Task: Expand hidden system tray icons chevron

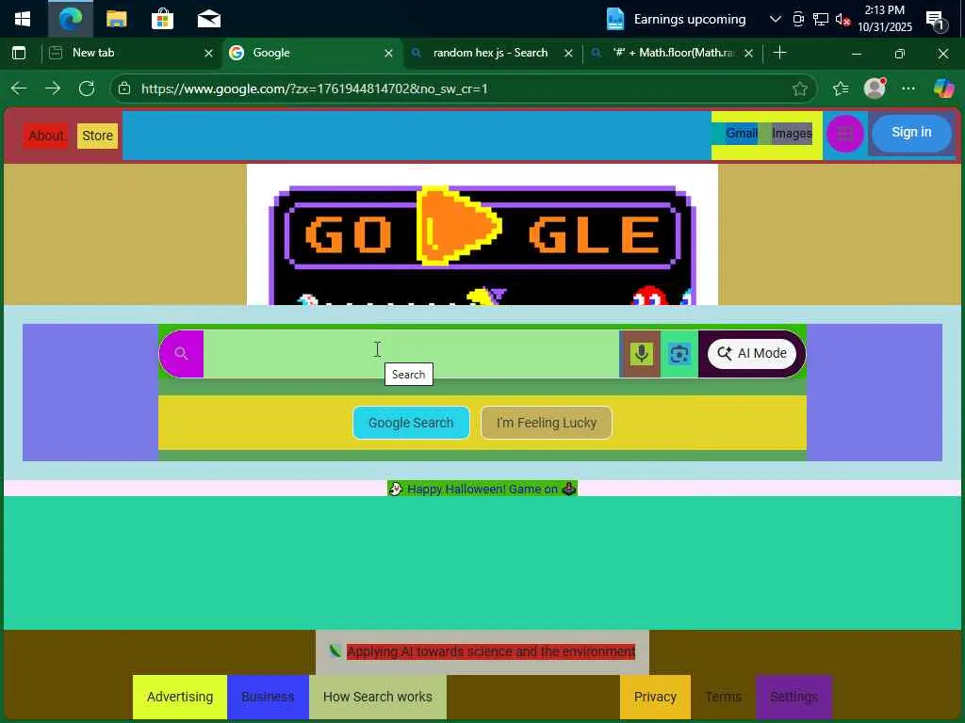Action: (x=775, y=19)
